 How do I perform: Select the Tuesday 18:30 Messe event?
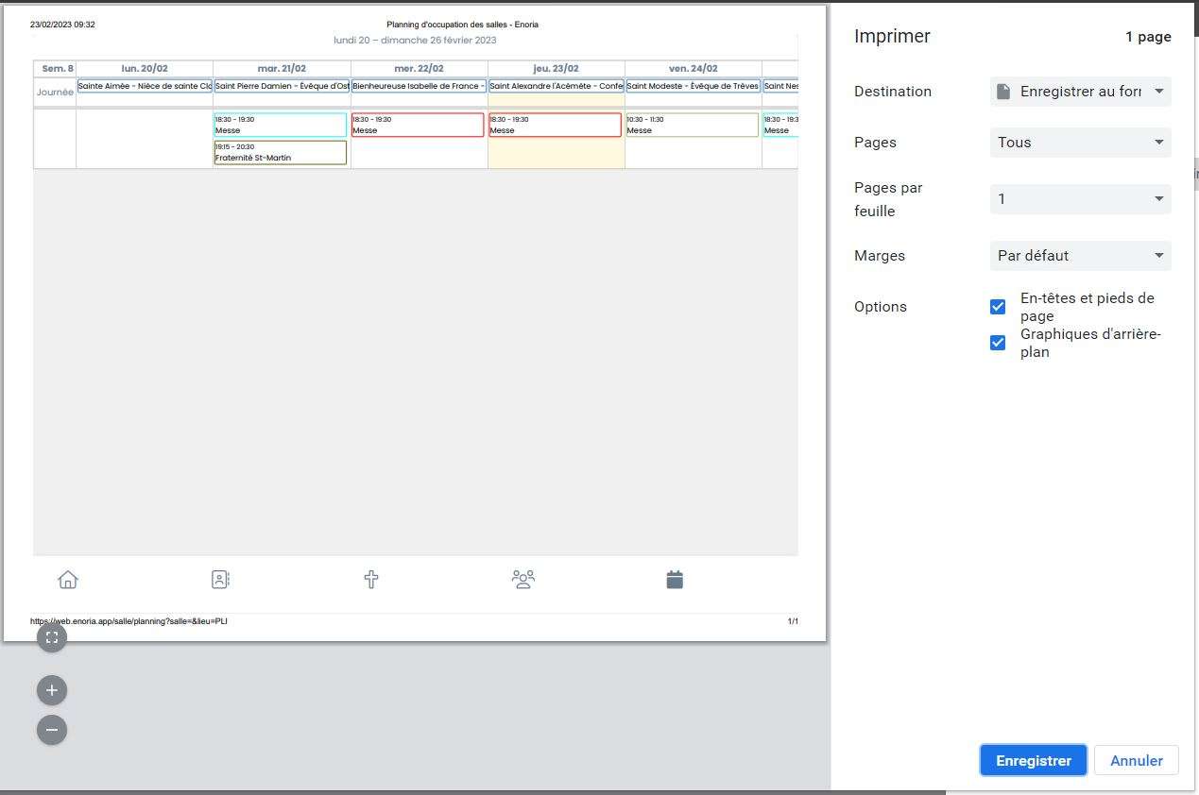(x=281, y=125)
